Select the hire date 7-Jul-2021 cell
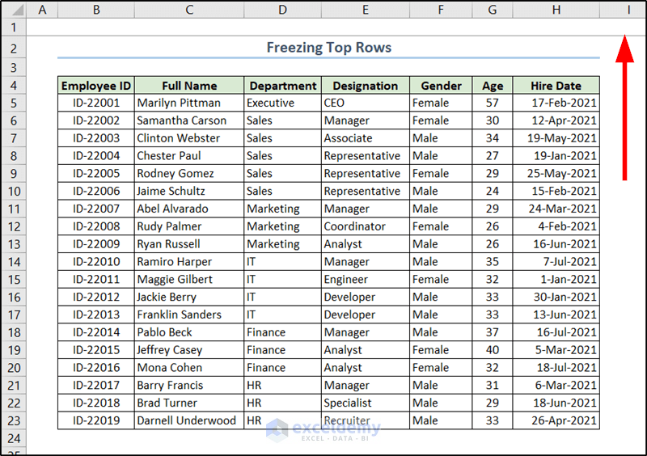Image resolution: width=647 pixels, height=456 pixels. pyautogui.click(x=556, y=262)
